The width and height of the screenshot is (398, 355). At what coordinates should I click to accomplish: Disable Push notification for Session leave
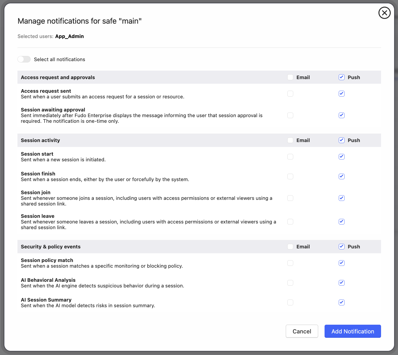[x=342, y=222]
